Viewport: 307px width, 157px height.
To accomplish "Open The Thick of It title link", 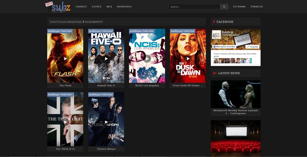I will pyautogui.click(x=65, y=149).
